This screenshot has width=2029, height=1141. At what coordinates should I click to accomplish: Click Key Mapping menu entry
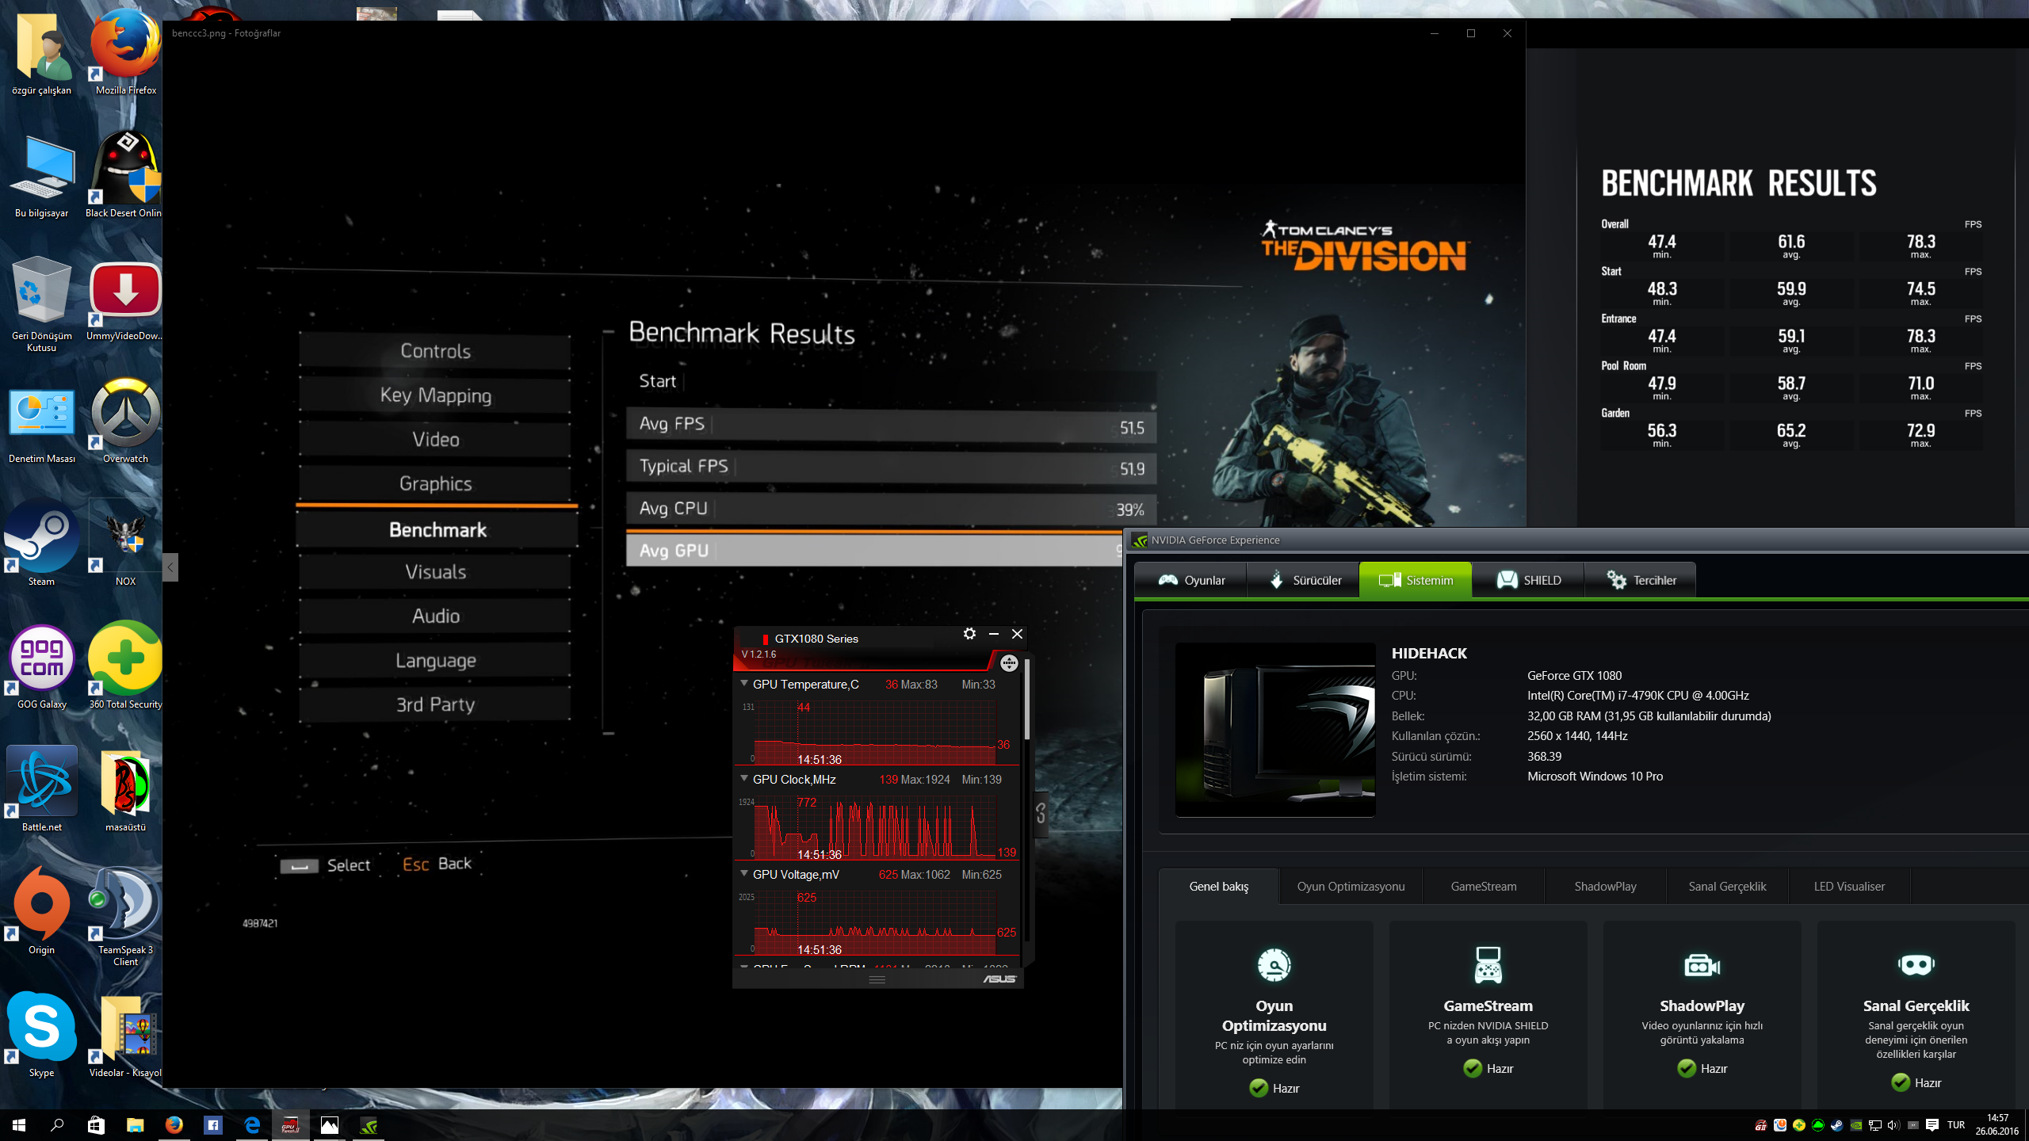pyautogui.click(x=435, y=395)
